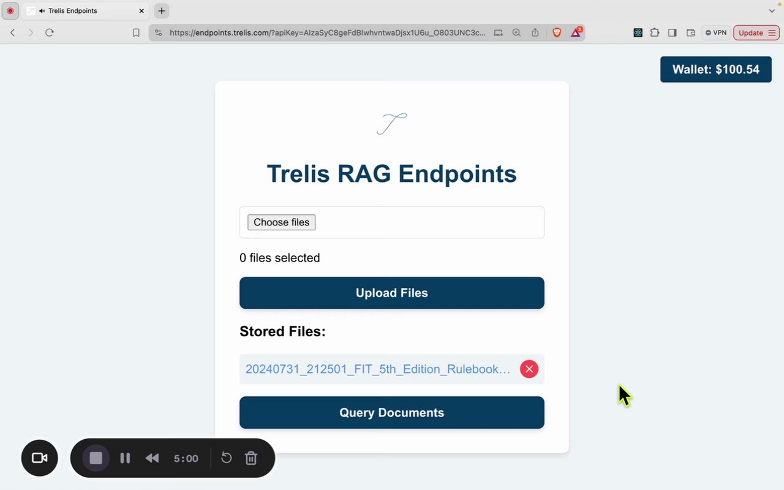
Task: Open the extensions puzzle icon
Action: coord(655,32)
